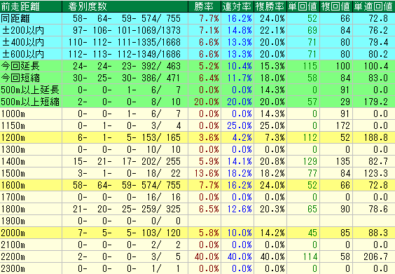Select the 500m以上短縮 row label
This screenshot has width=395, height=274.
(x=30, y=102)
